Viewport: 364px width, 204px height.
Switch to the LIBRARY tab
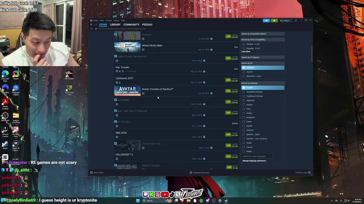tap(115, 25)
